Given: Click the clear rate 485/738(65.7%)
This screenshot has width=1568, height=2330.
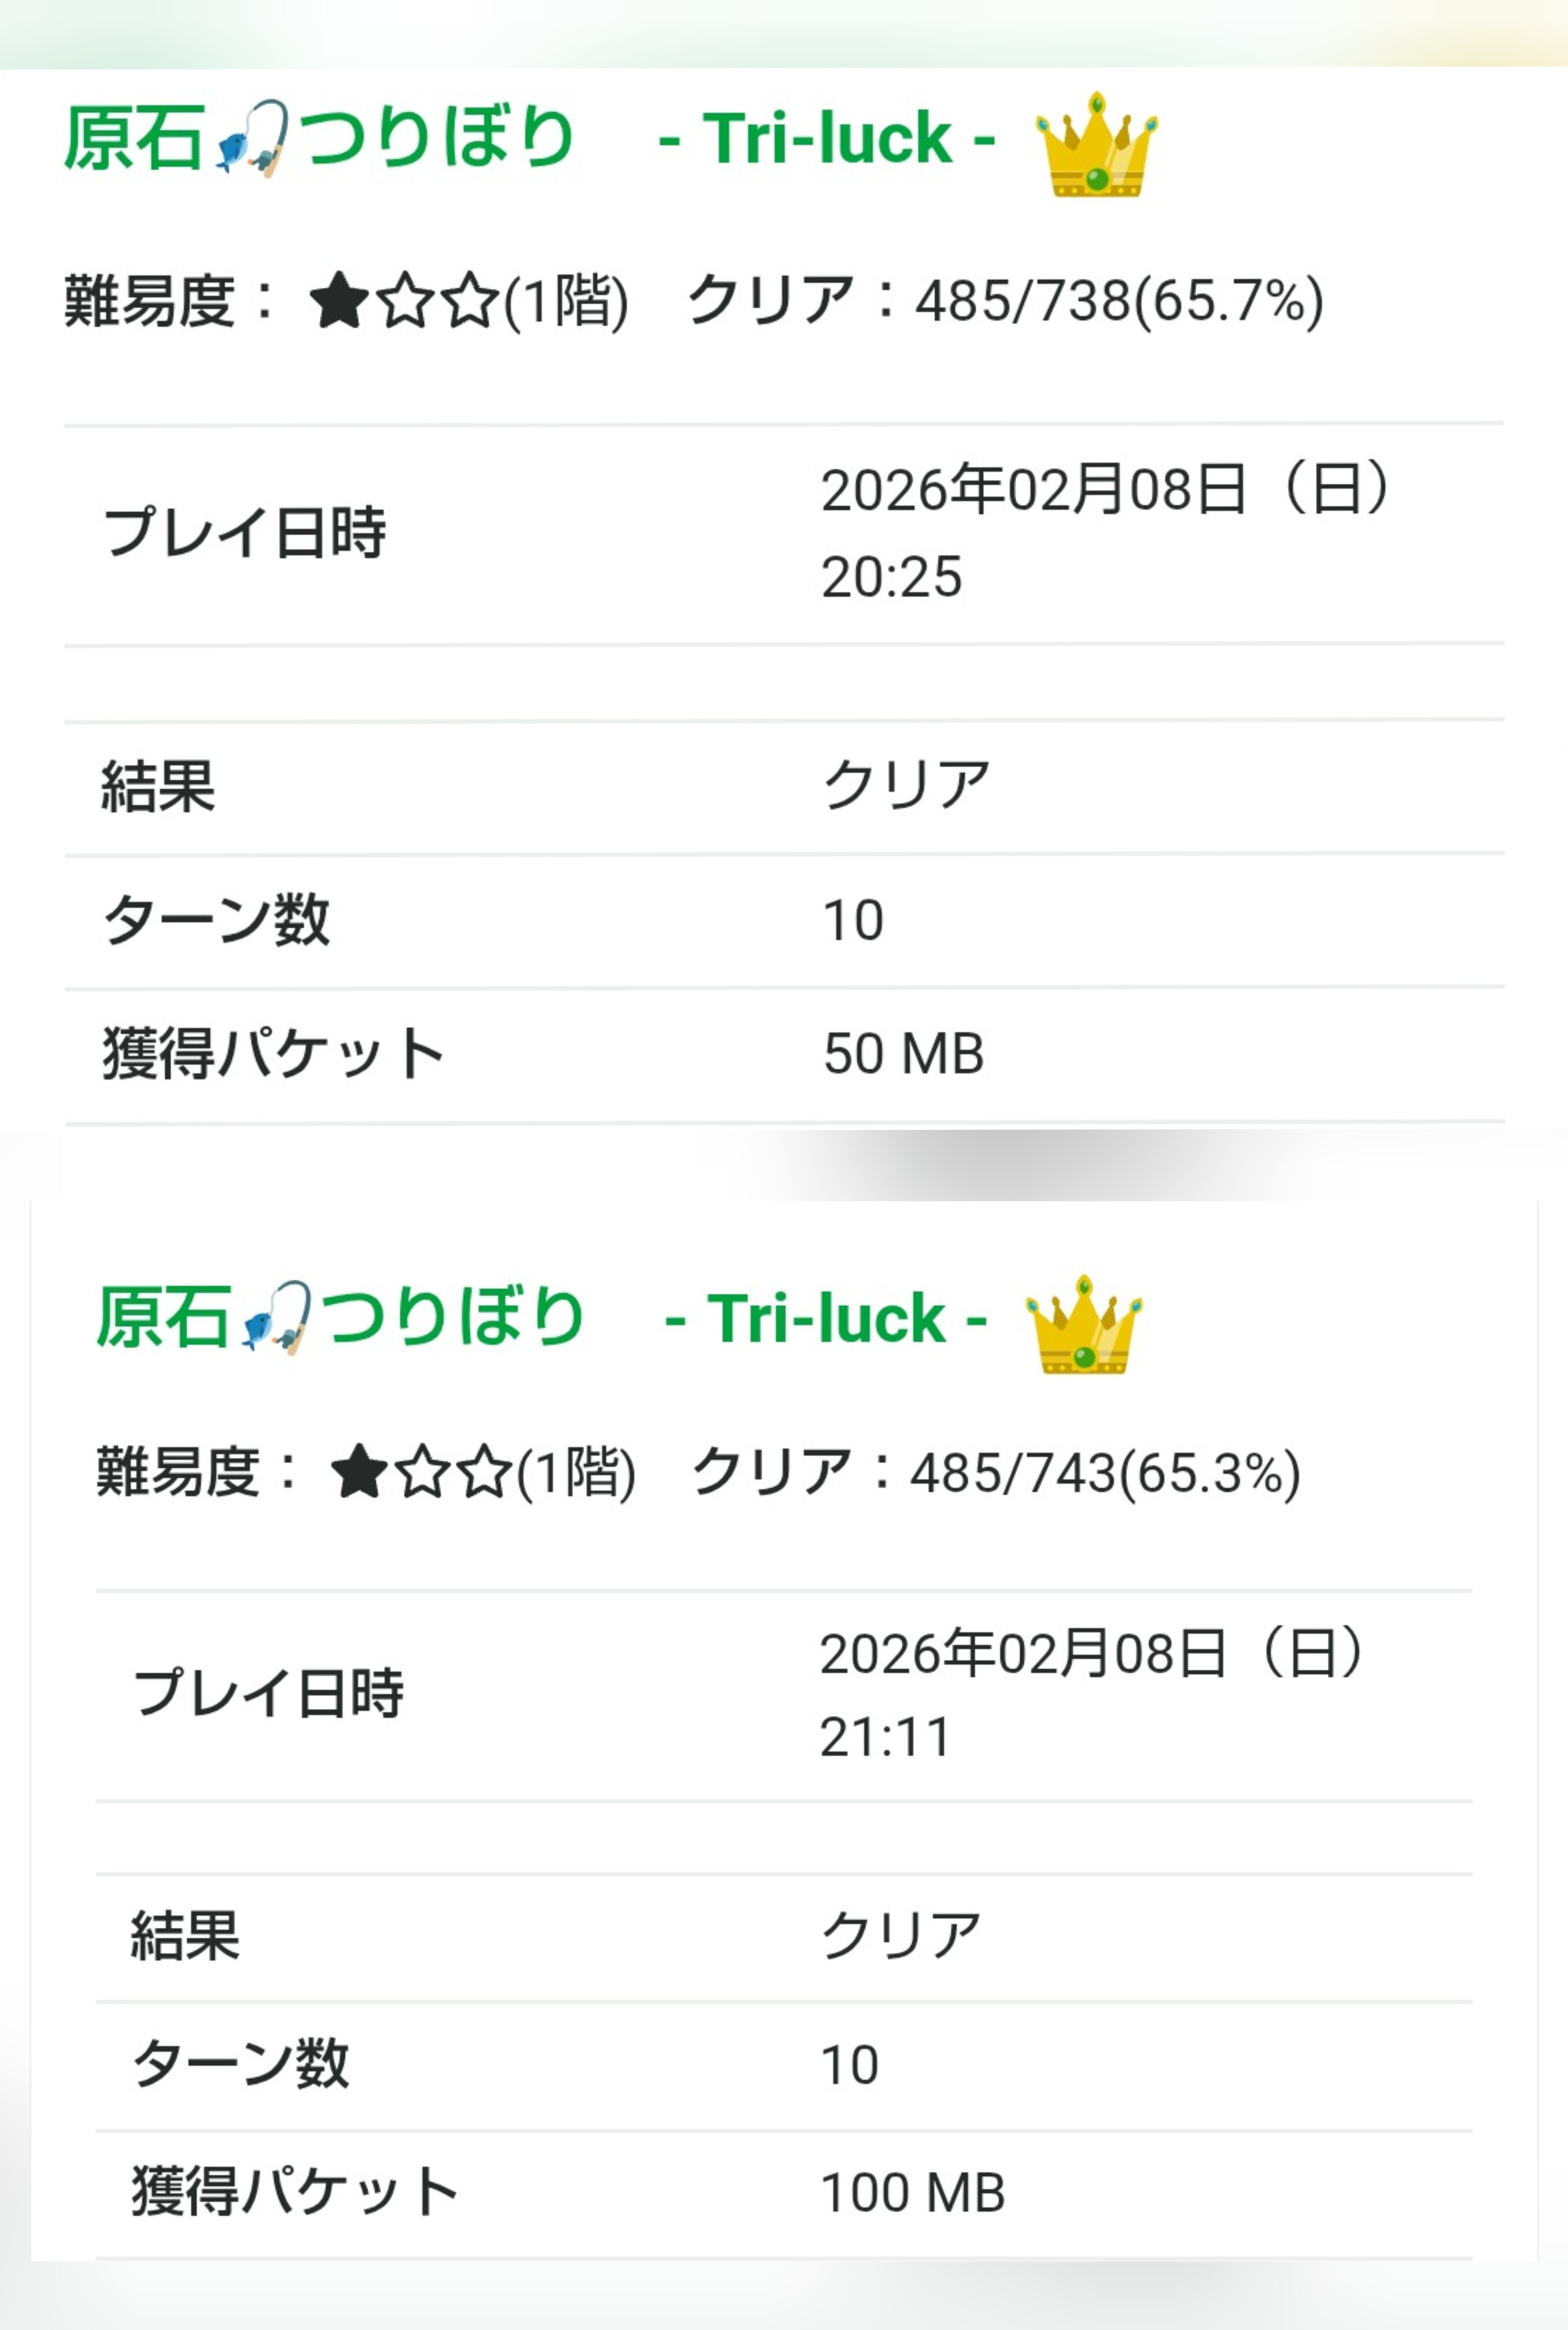Looking at the screenshot, I should [x=1119, y=301].
